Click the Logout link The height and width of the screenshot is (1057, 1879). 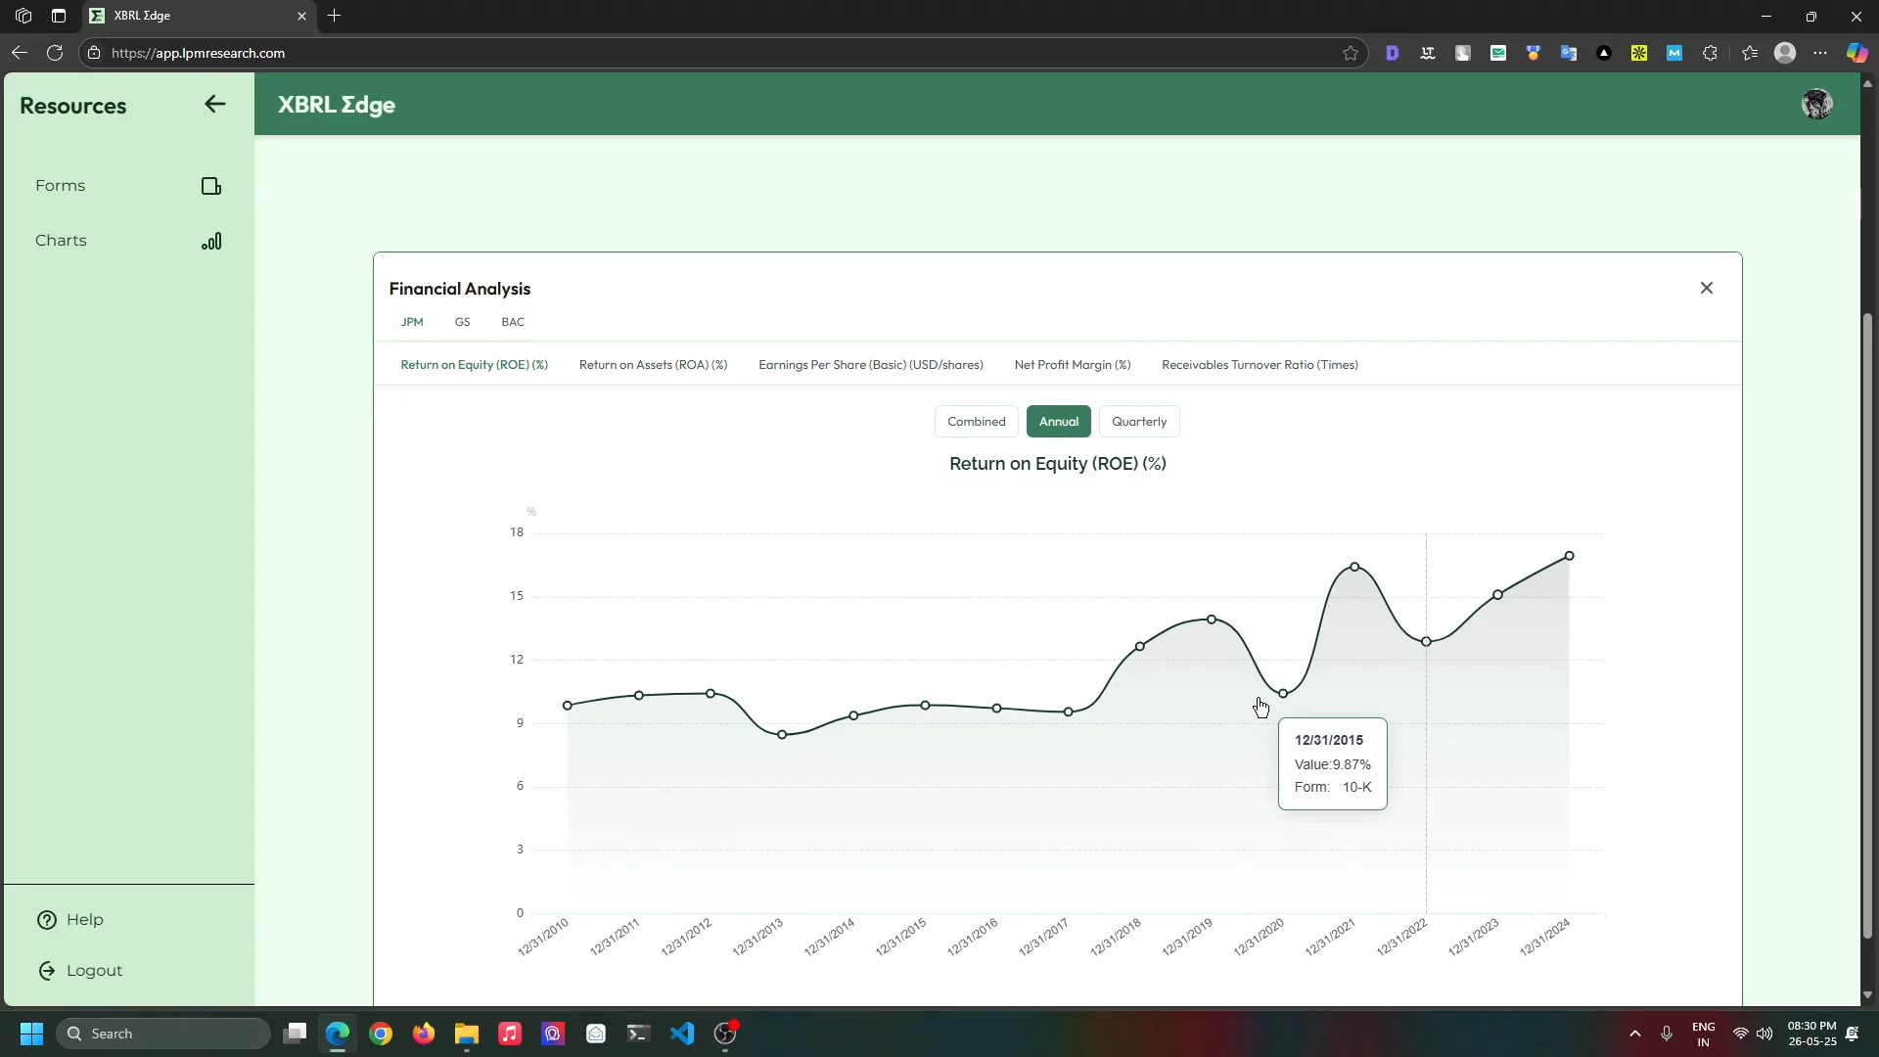click(94, 971)
